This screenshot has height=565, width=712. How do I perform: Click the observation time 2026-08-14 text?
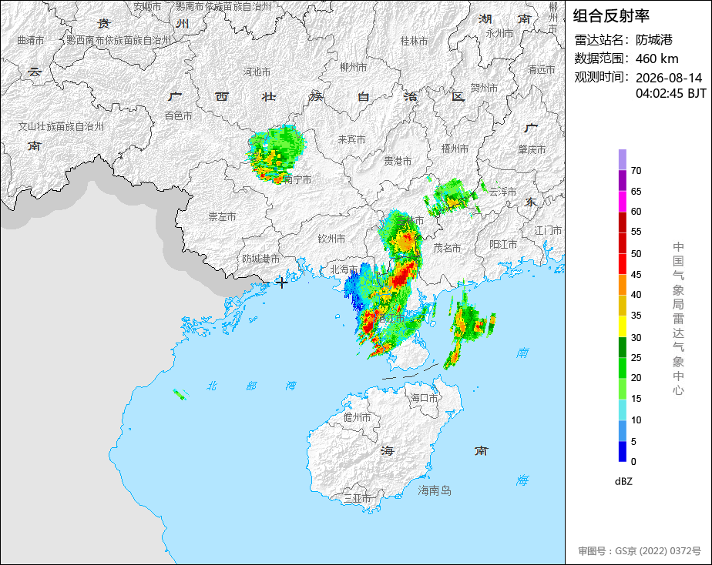(x=669, y=78)
